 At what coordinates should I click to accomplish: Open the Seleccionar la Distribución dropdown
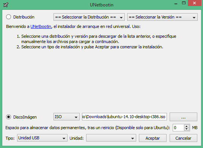(89, 17)
